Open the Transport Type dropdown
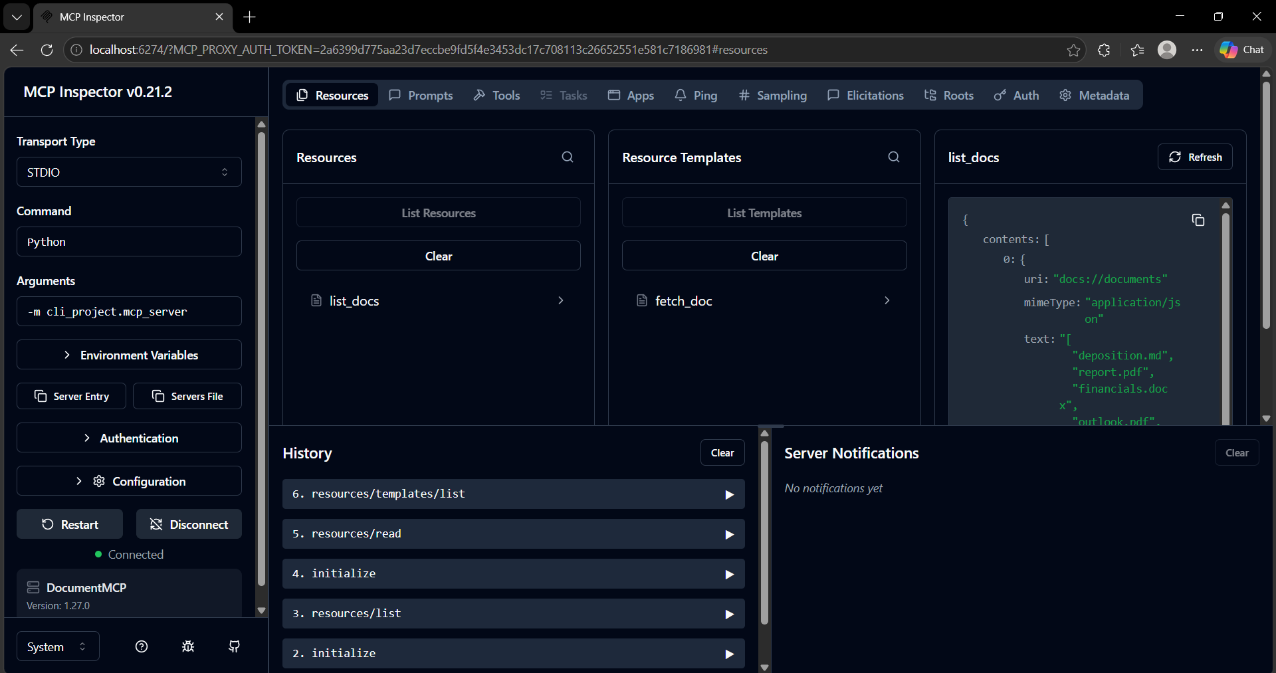Viewport: 1276px width, 673px height. 129,171
